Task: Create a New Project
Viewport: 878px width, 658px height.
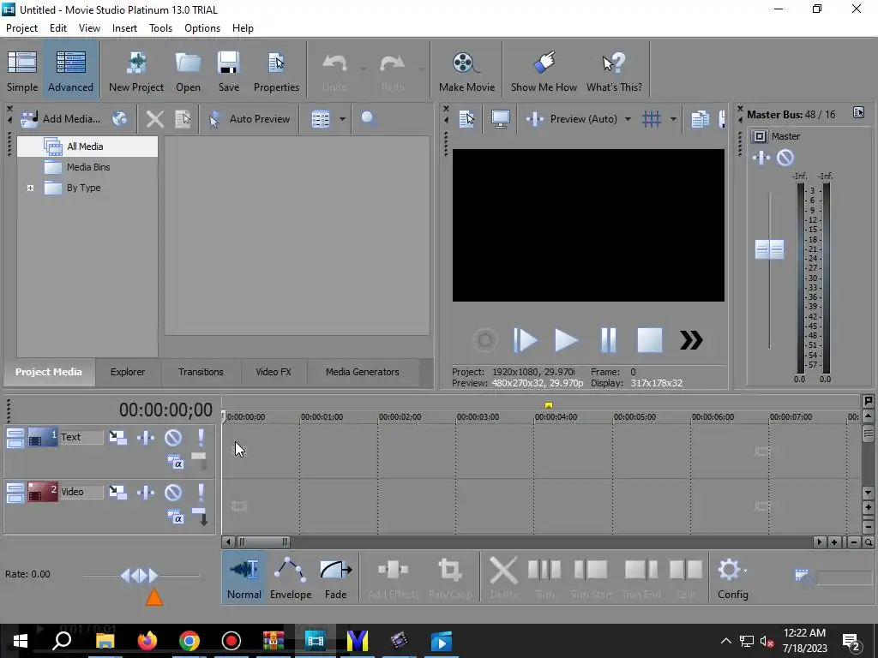Action: coord(136,70)
